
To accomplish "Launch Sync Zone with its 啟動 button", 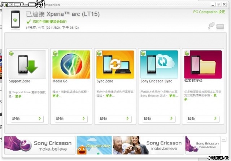I will pyautogui.click(x=115, y=118).
